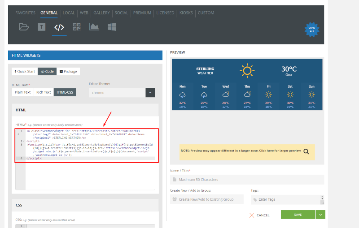Click Monday's rain cloud icon
Viewport: 359px width, 228px height.
(183, 95)
